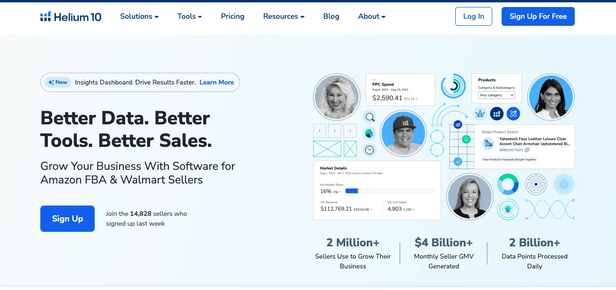The width and height of the screenshot is (616, 290).
Task: Click the My Revenue value $112,769.21
Action: click(x=336, y=209)
